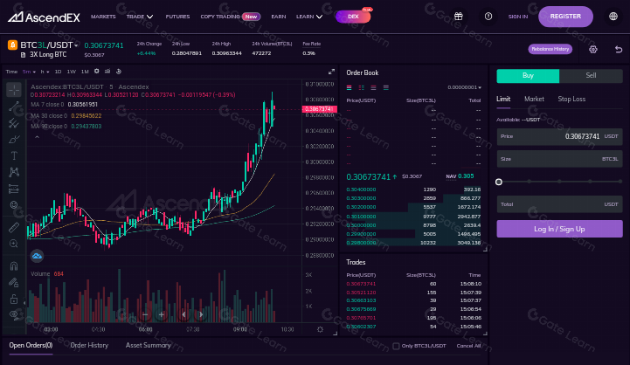Select the Stop Loss order tab
630x365 pixels.
pyautogui.click(x=571, y=99)
